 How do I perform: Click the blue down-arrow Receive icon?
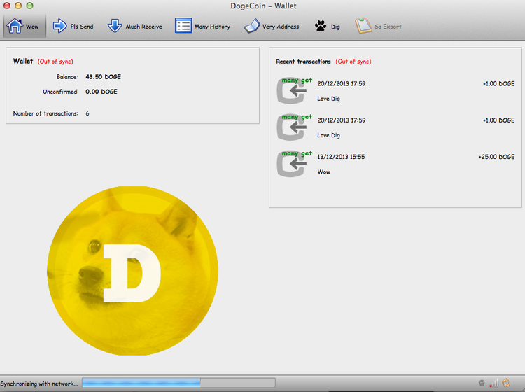[115, 26]
